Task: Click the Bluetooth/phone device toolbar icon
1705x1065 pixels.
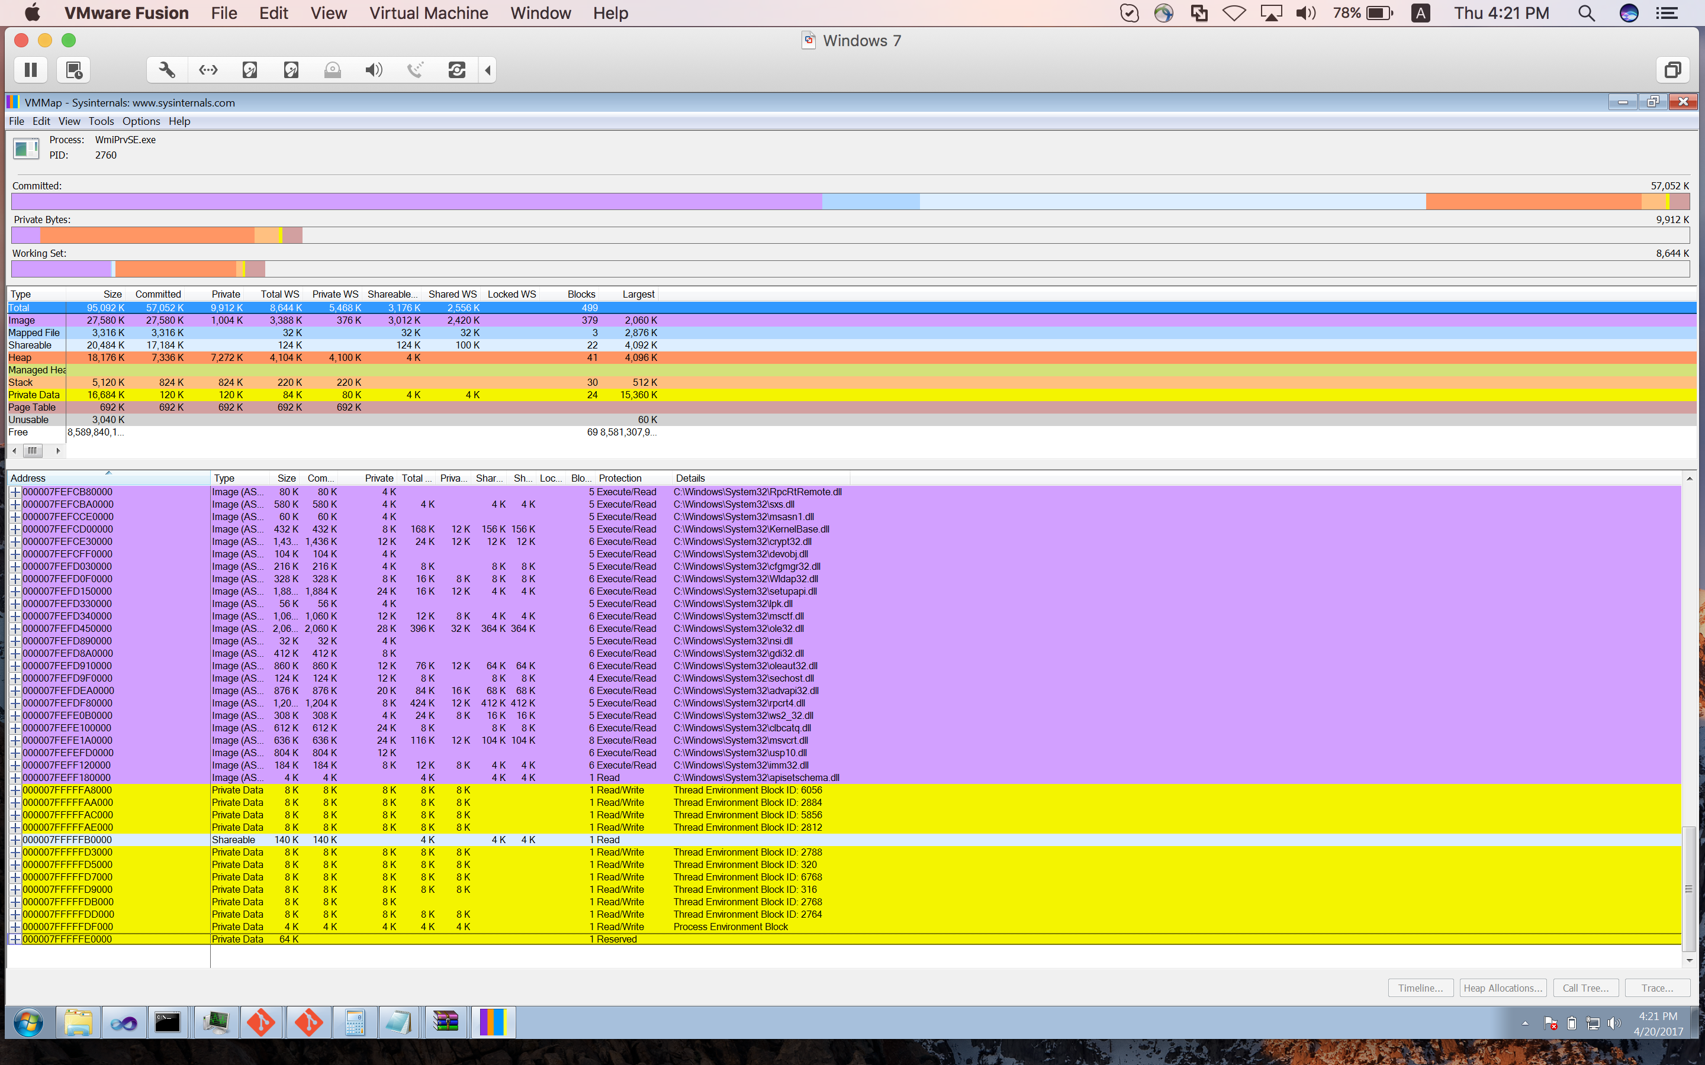Action: point(416,70)
